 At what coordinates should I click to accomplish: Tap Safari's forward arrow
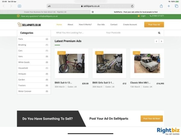click(x=11, y=6)
